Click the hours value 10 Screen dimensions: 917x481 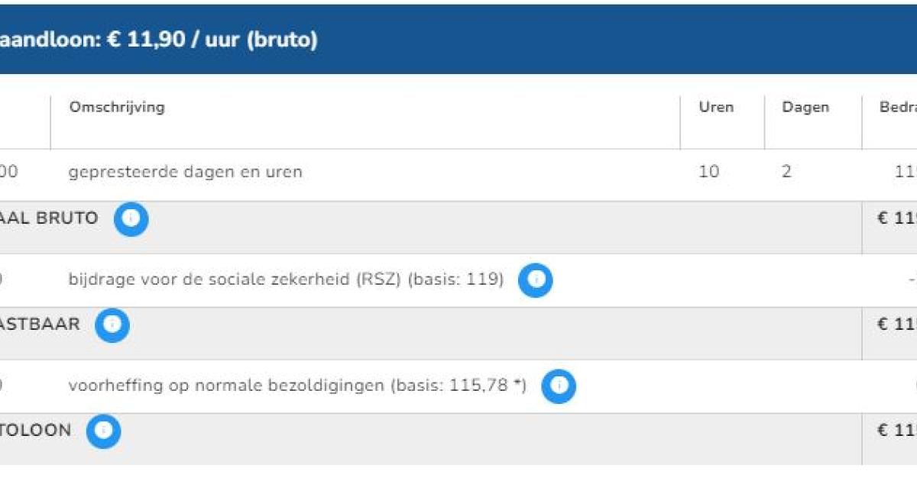pyautogui.click(x=708, y=172)
